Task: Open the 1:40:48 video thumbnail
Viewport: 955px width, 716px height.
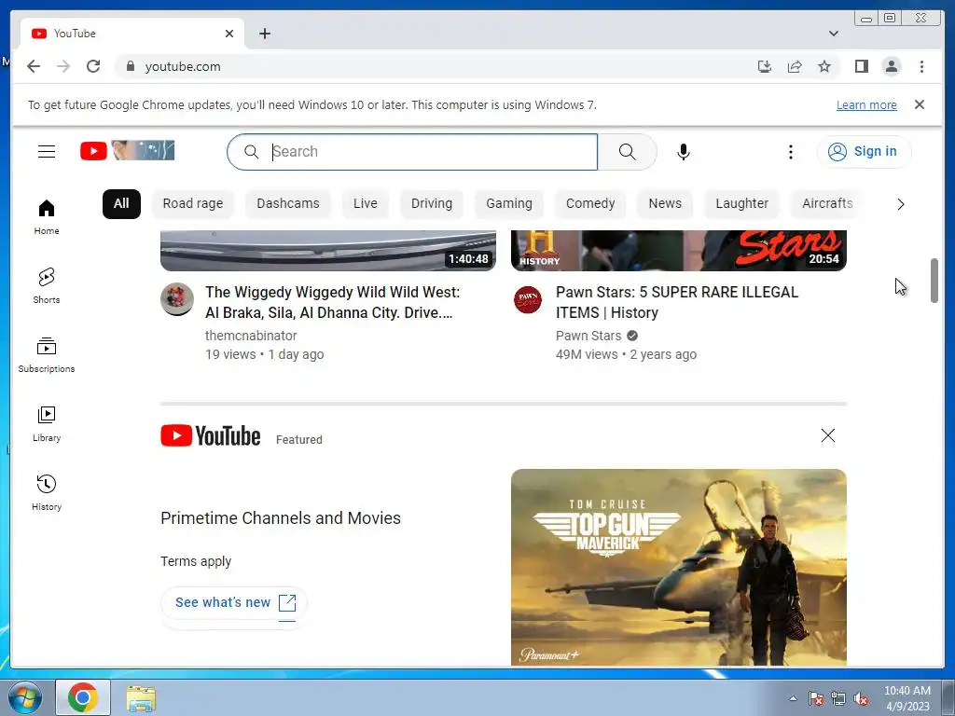Action: (327, 250)
